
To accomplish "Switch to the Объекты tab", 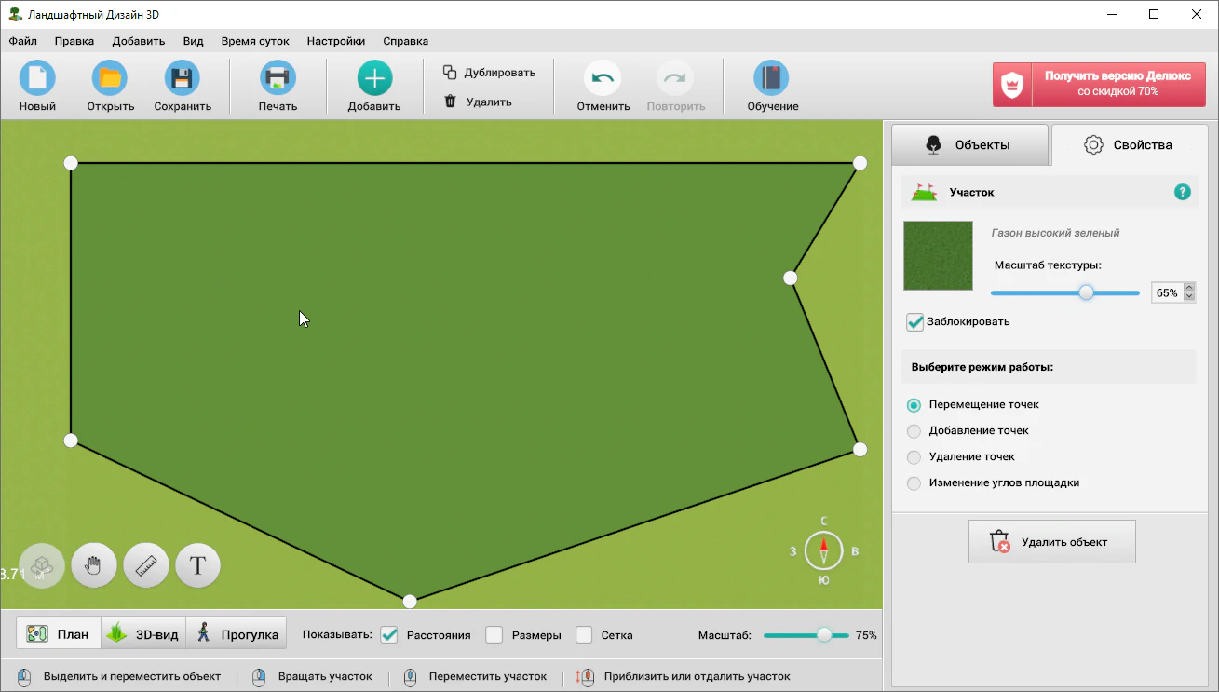I will 969,145.
